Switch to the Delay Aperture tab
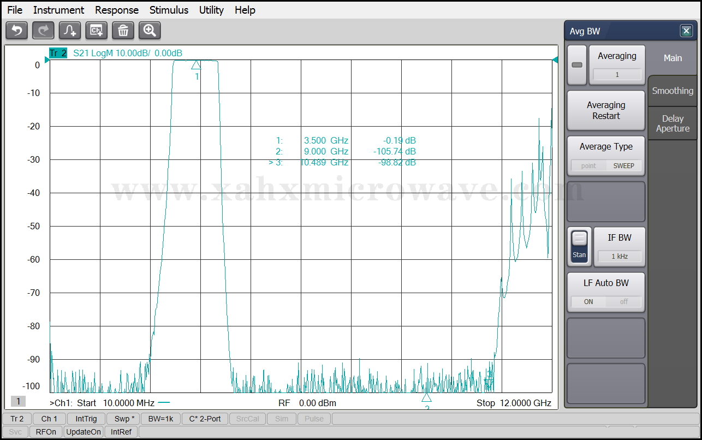The height and width of the screenshot is (440, 702). [x=673, y=123]
